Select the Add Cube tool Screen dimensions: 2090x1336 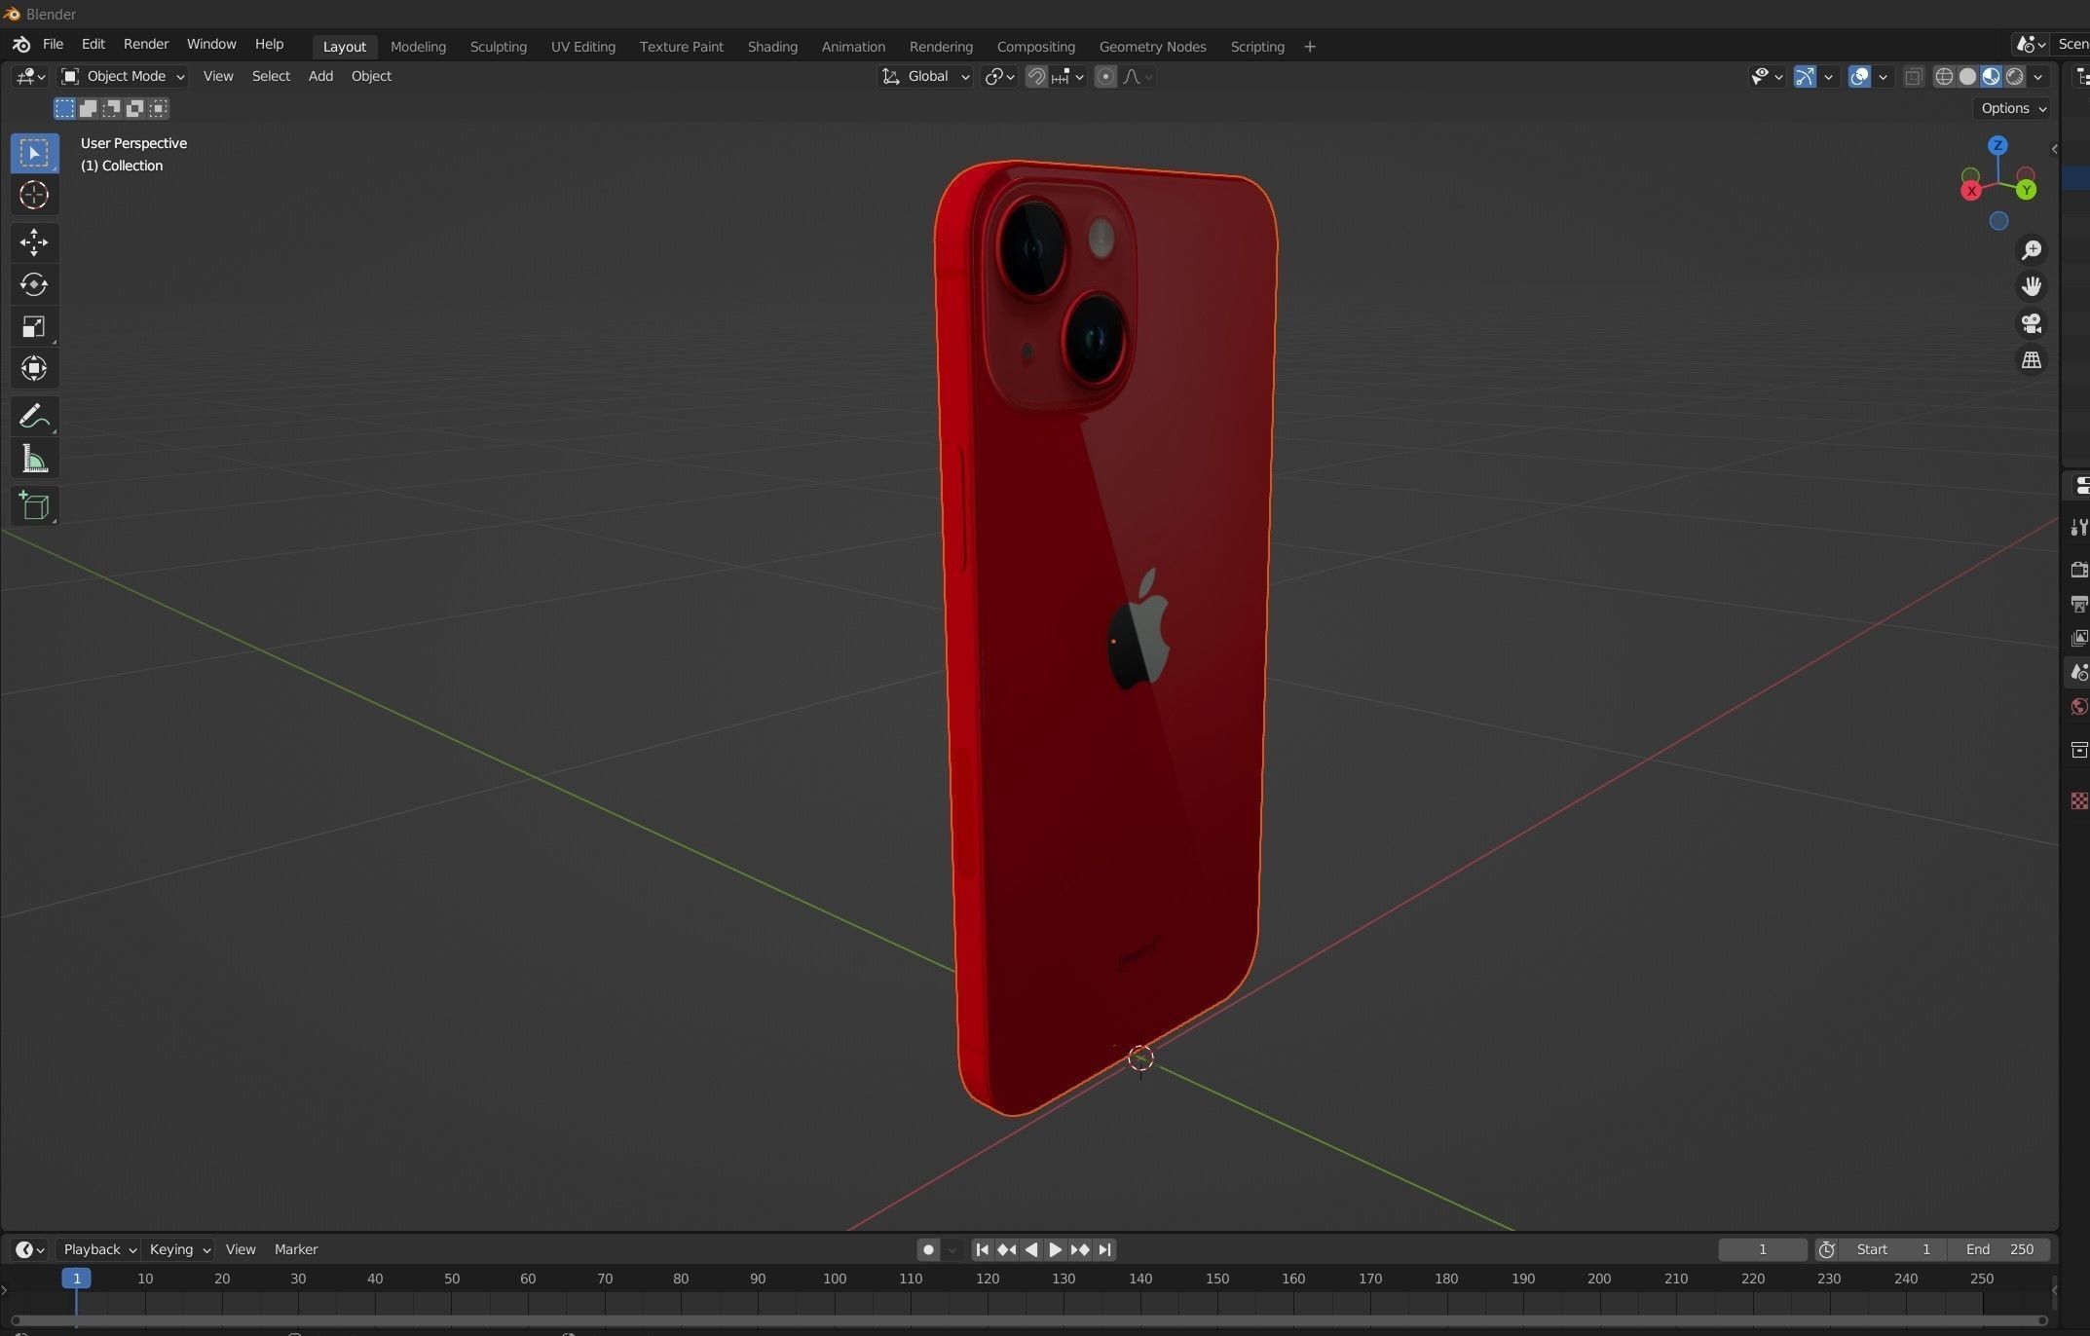coord(34,505)
